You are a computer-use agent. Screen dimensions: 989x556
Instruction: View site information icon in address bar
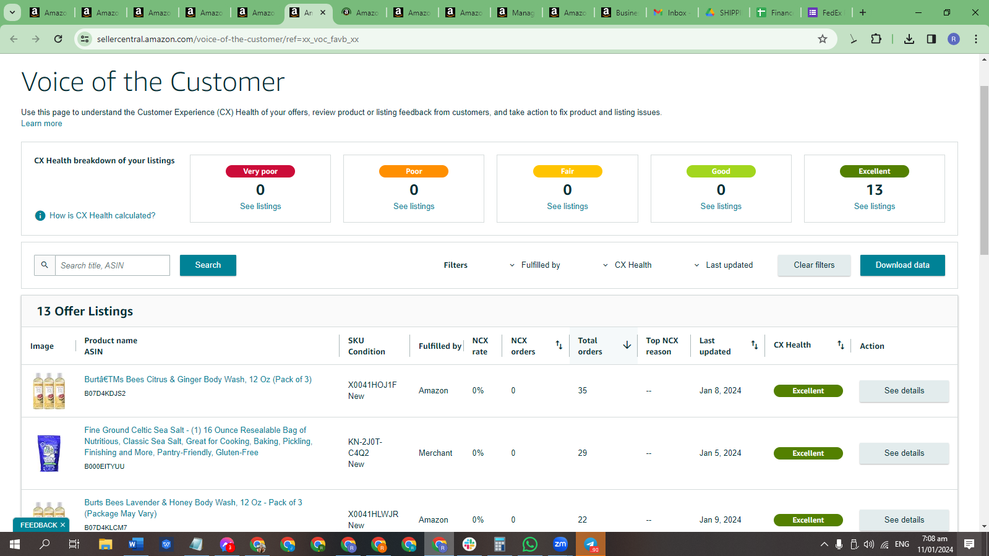click(x=85, y=39)
